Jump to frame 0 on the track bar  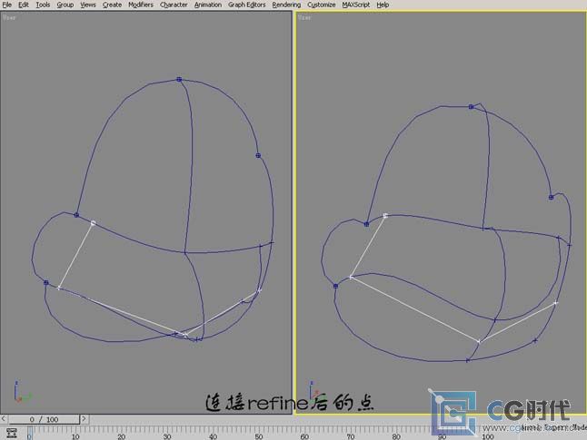coord(30,436)
